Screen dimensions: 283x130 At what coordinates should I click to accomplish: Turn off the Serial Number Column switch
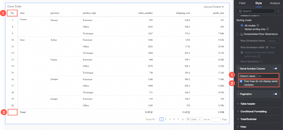coord(275,69)
